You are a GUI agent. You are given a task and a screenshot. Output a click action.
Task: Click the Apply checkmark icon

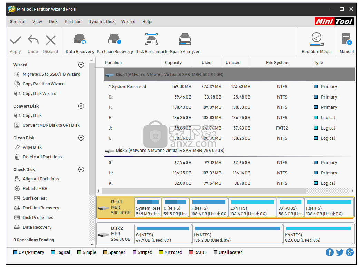click(x=16, y=40)
